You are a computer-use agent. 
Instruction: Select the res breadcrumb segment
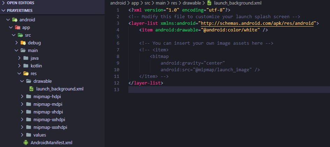174,3
